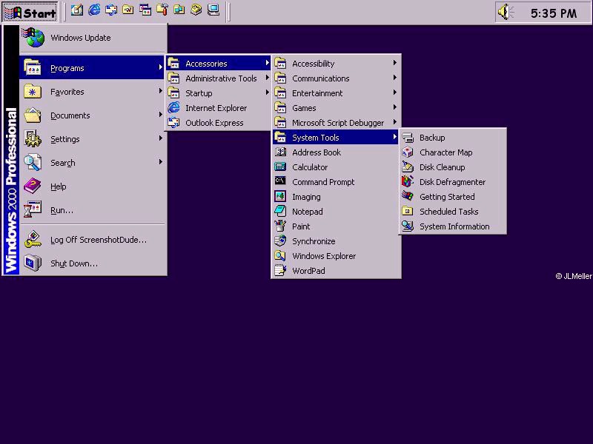593x444 pixels.
Task: Expand Favorites using its submenu arrow
Action: pos(160,91)
